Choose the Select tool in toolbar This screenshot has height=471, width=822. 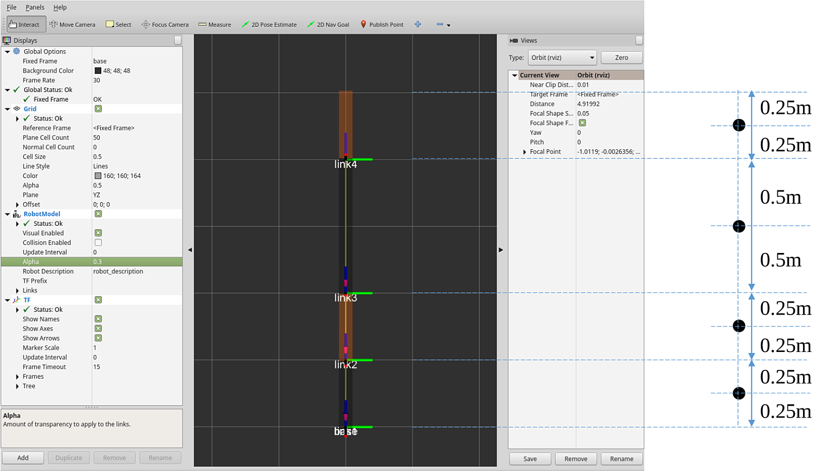tap(119, 25)
